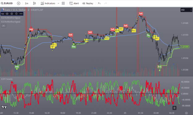Click the 1.07400 price axis label
Image resolution: width=193 pixels, height=115 pixels.
coord(185,23)
